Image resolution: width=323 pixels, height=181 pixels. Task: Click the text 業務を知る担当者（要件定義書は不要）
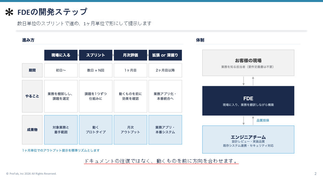pyautogui.click(x=248, y=67)
